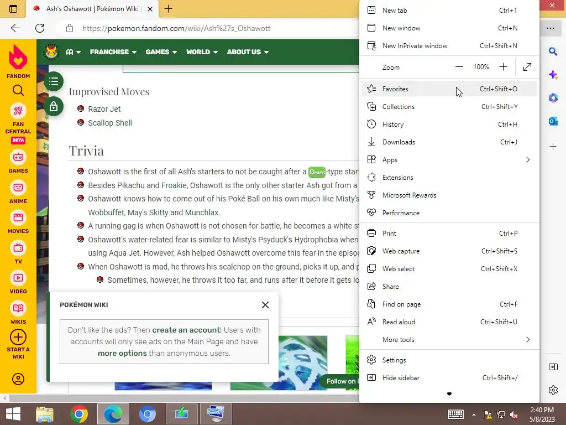The height and width of the screenshot is (425, 566).
Task: Follow the Scallop Shell link
Action: (x=110, y=123)
